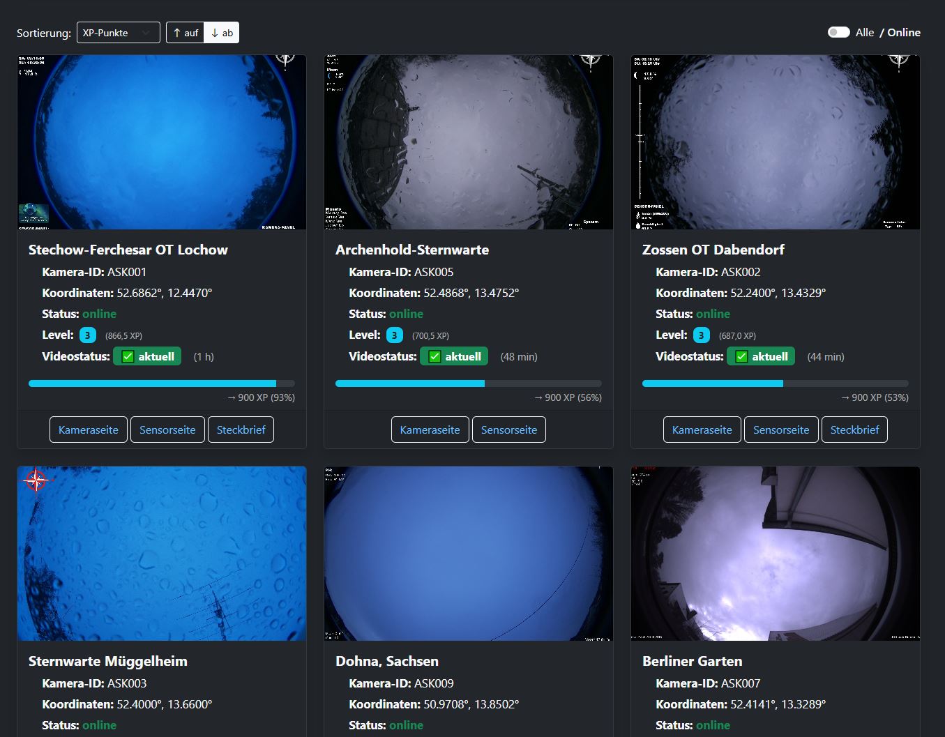
Task: Open the Steckbrief for Zossen OT Dabendorf
Action: point(854,430)
